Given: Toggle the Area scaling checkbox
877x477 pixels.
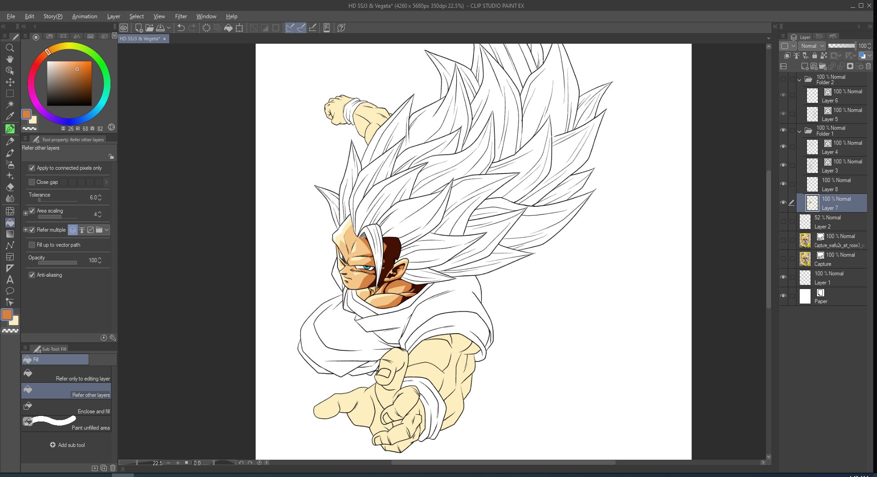Looking at the screenshot, I should click(x=32, y=211).
